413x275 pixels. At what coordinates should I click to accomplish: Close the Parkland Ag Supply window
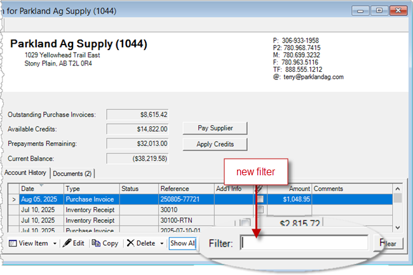click(398, 11)
